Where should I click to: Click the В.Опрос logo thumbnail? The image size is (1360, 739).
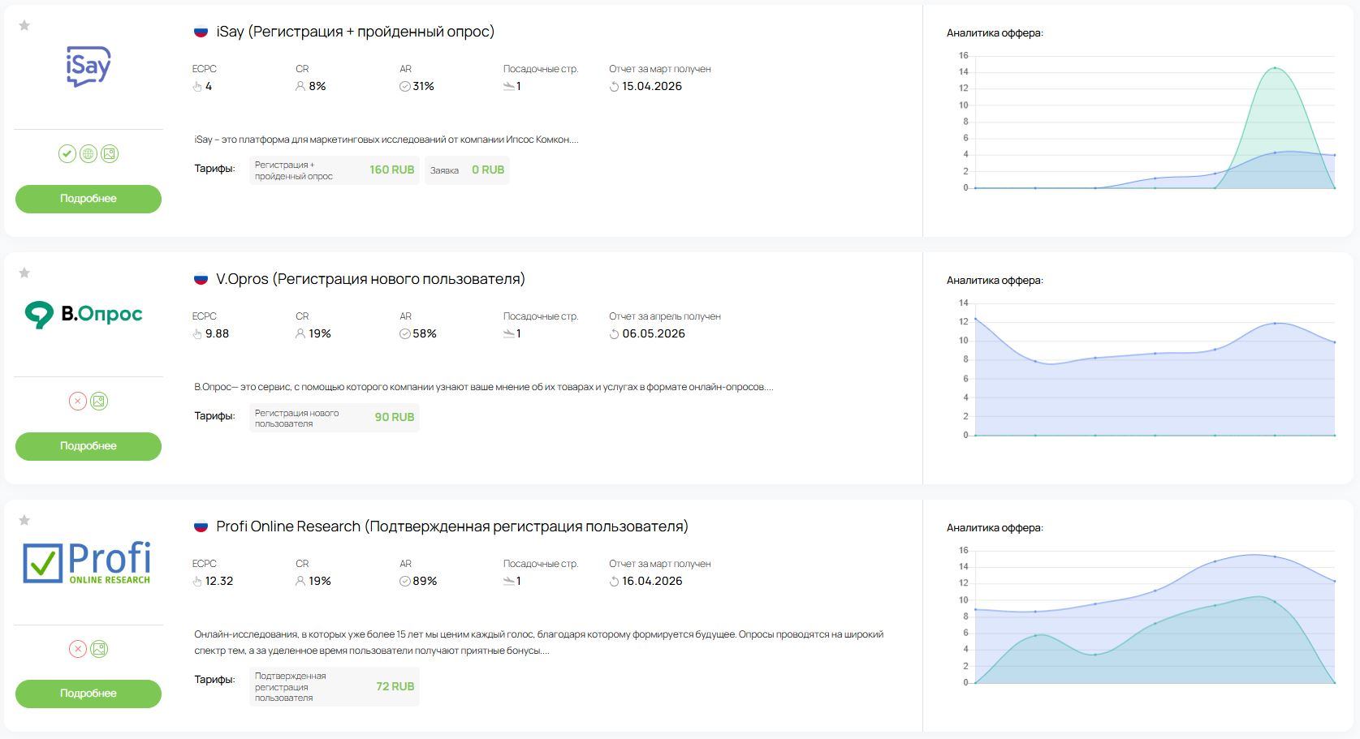[84, 314]
